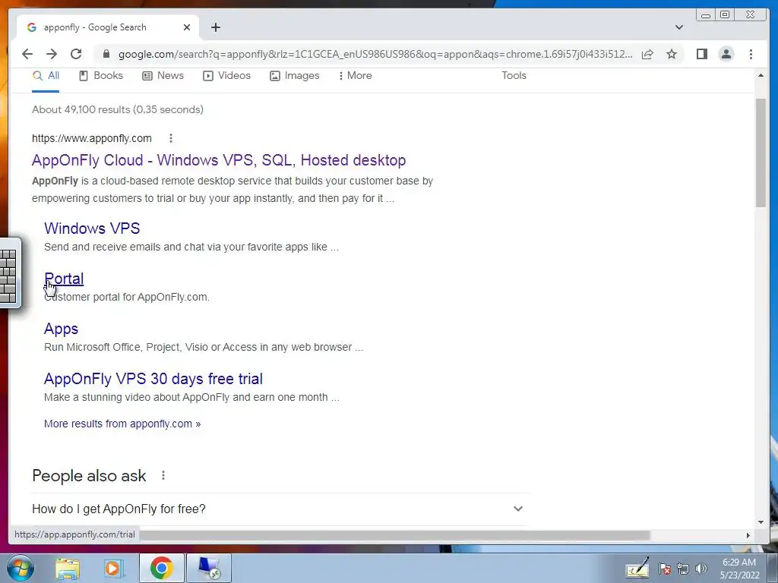Image resolution: width=778 pixels, height=583 pixels.
Task: Open the More search filters menu
Action: click(355, 76)
